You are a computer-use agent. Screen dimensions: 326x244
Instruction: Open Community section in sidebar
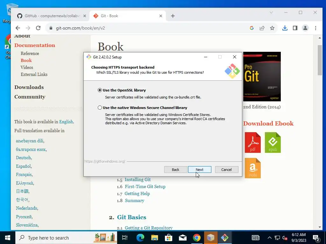pyautogui.click(x=30, y=97)
